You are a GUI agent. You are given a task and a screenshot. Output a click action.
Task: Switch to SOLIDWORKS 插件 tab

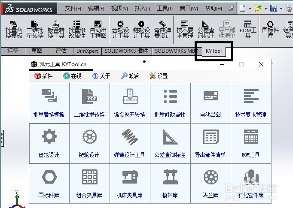(x=126, y=51)
